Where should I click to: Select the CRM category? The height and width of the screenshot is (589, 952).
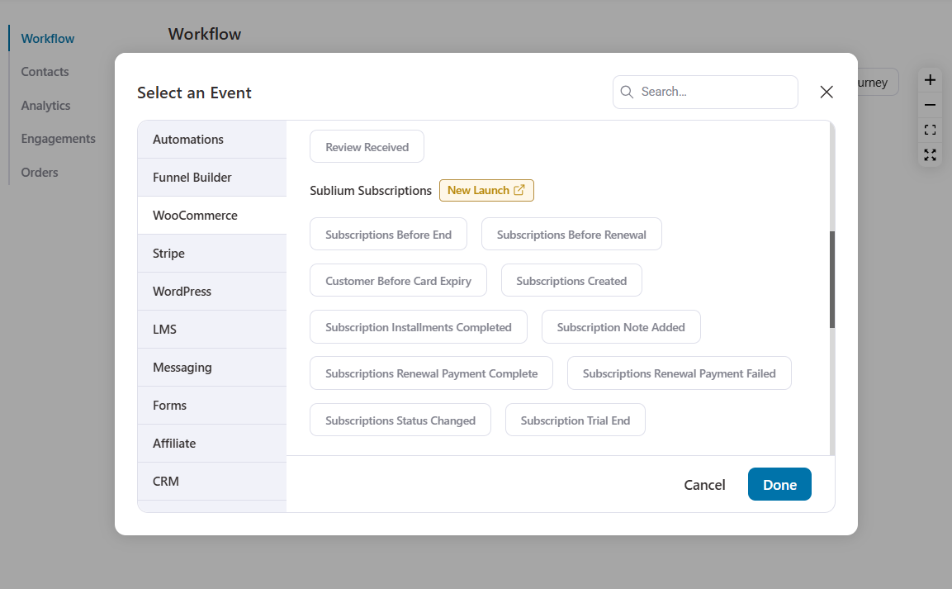point(212,481)
